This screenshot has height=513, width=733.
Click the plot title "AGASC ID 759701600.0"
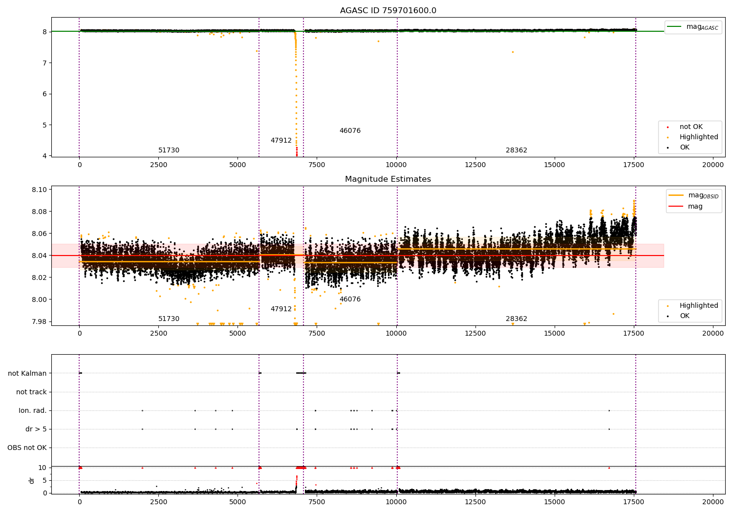coord(388,11)
